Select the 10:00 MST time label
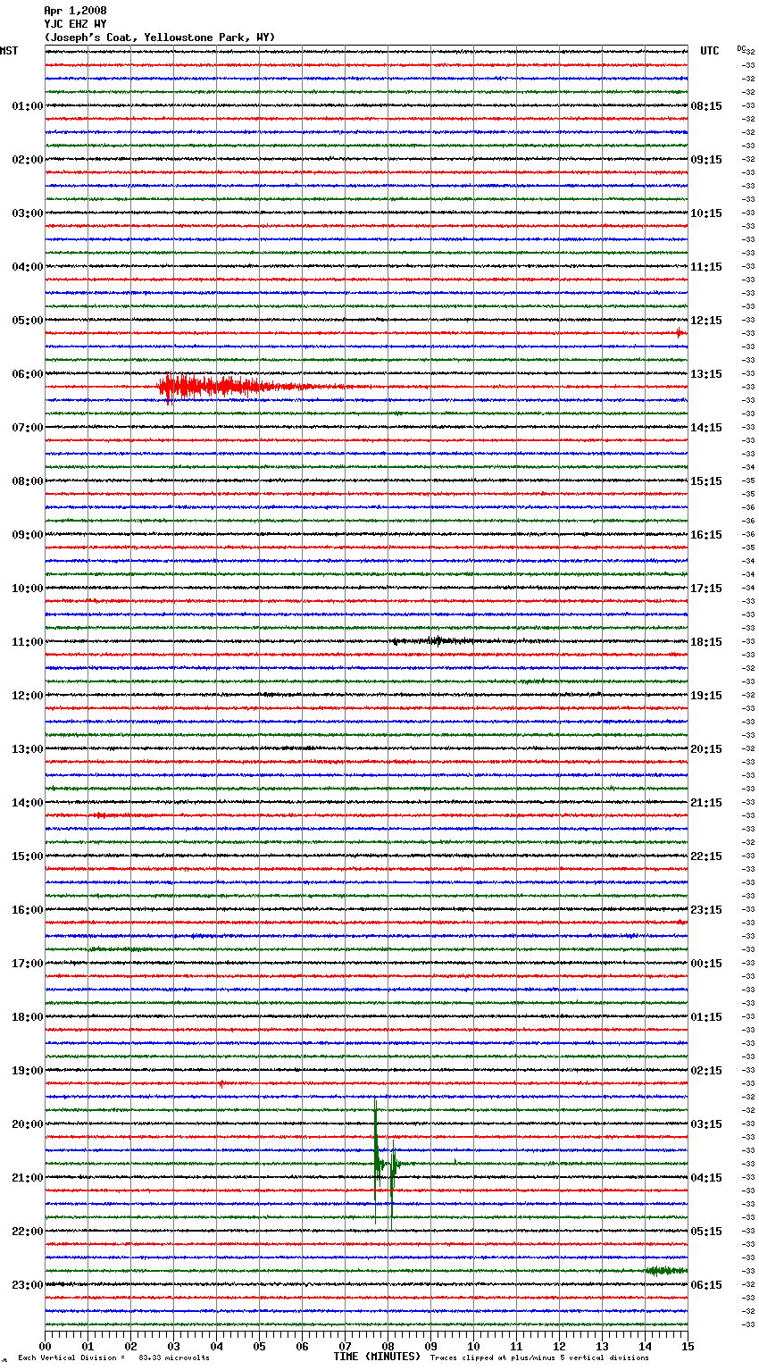 click(x=28, y=589)
